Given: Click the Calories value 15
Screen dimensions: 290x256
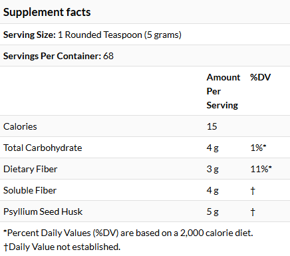Looking at the screenshot, I should [x=212, y=126].
